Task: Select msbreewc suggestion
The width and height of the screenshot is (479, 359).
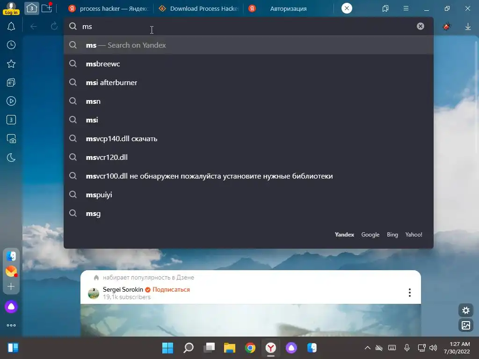Action: click(x=248, y=64)
